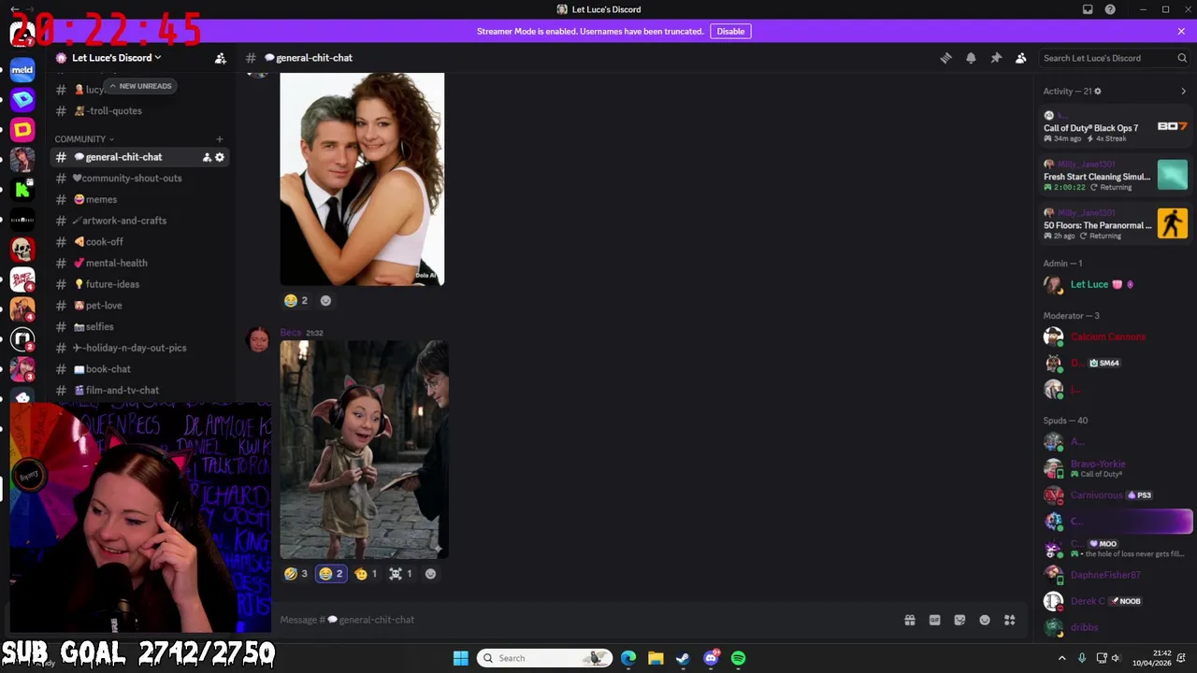Click the taskbar Search box
This screenshot has width=1197, height=673.
point(545,658)
